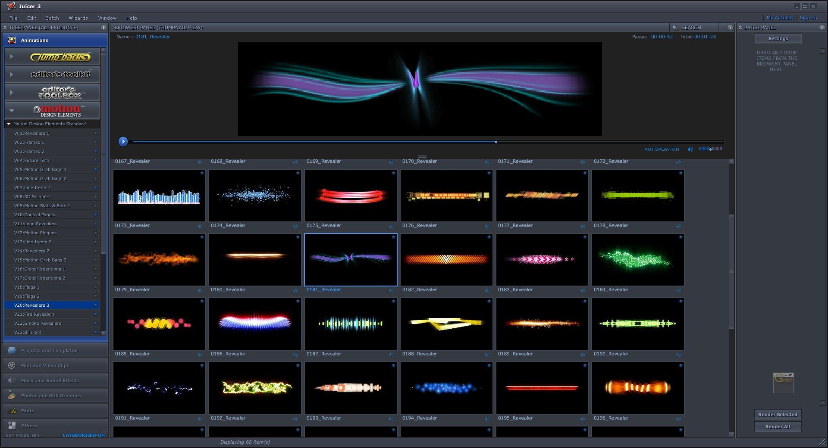Collapse the Motion Design Elements Standard tree
Screen dimensions: 828x448
tap(9, 124)
